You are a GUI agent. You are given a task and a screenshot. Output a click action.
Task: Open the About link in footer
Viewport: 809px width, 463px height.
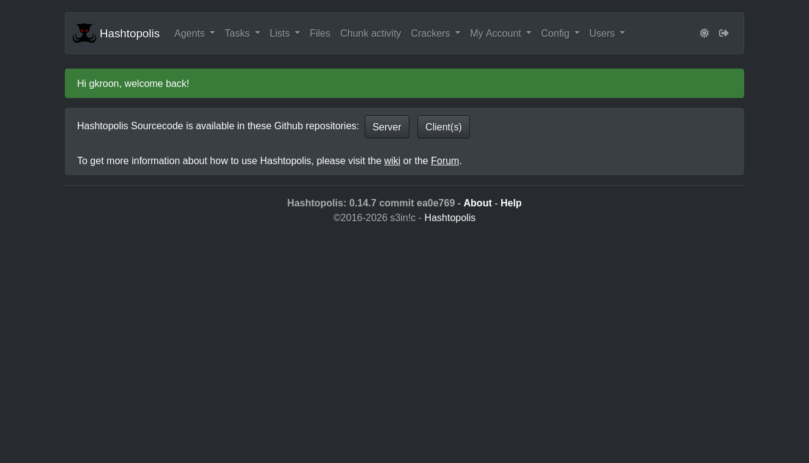477,203
